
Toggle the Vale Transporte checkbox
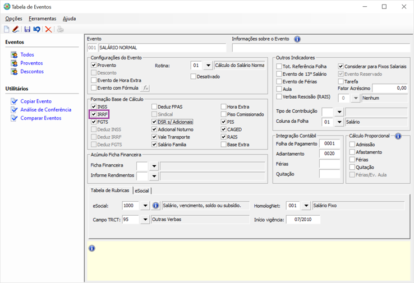tap(154, 137)
